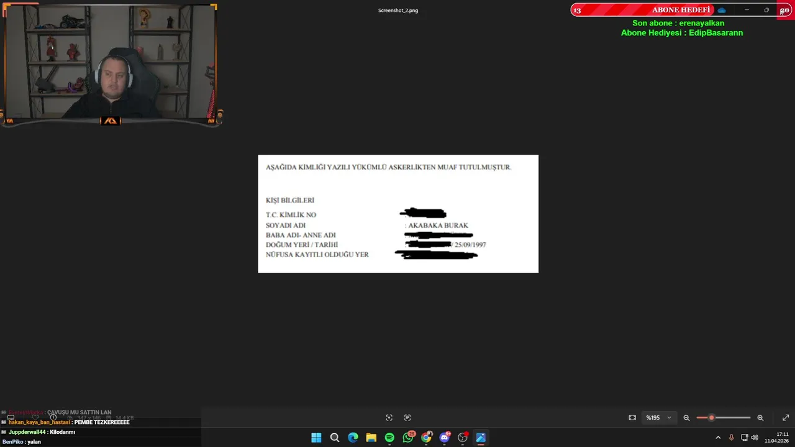Open the Windows Start menu
795x447 pixels.
coord(316,438)
